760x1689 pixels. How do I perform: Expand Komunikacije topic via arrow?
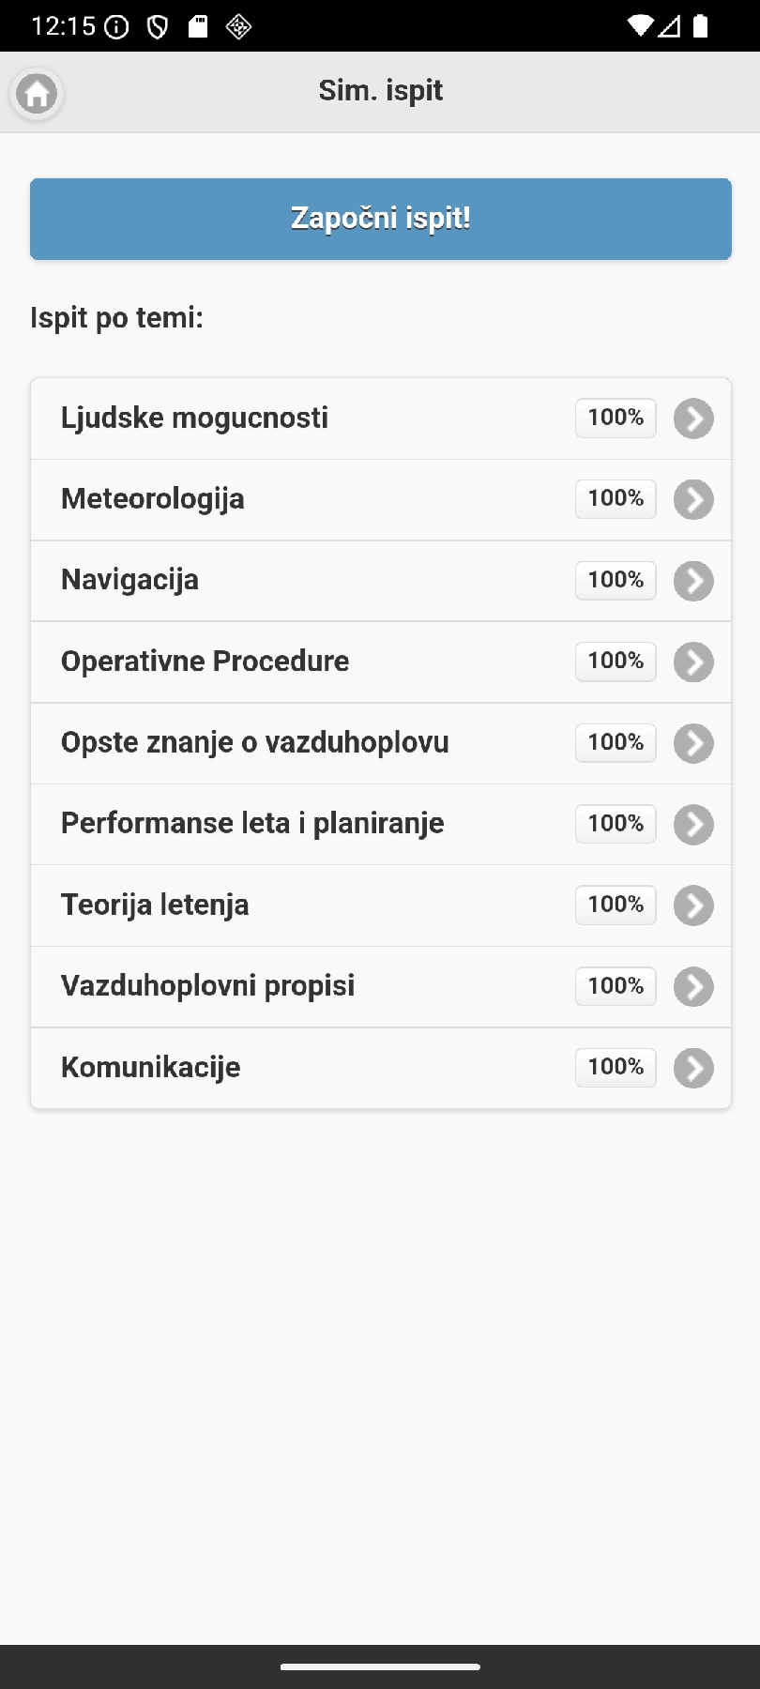pyautogui.click(x=693, y=1068)
